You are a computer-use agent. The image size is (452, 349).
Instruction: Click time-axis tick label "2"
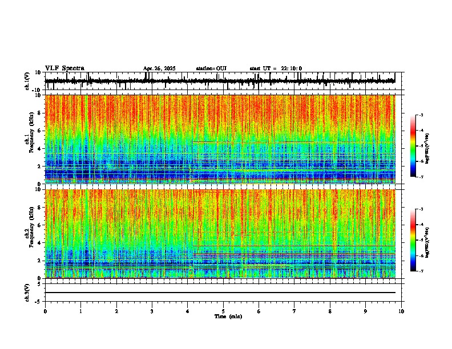point(116,311)
